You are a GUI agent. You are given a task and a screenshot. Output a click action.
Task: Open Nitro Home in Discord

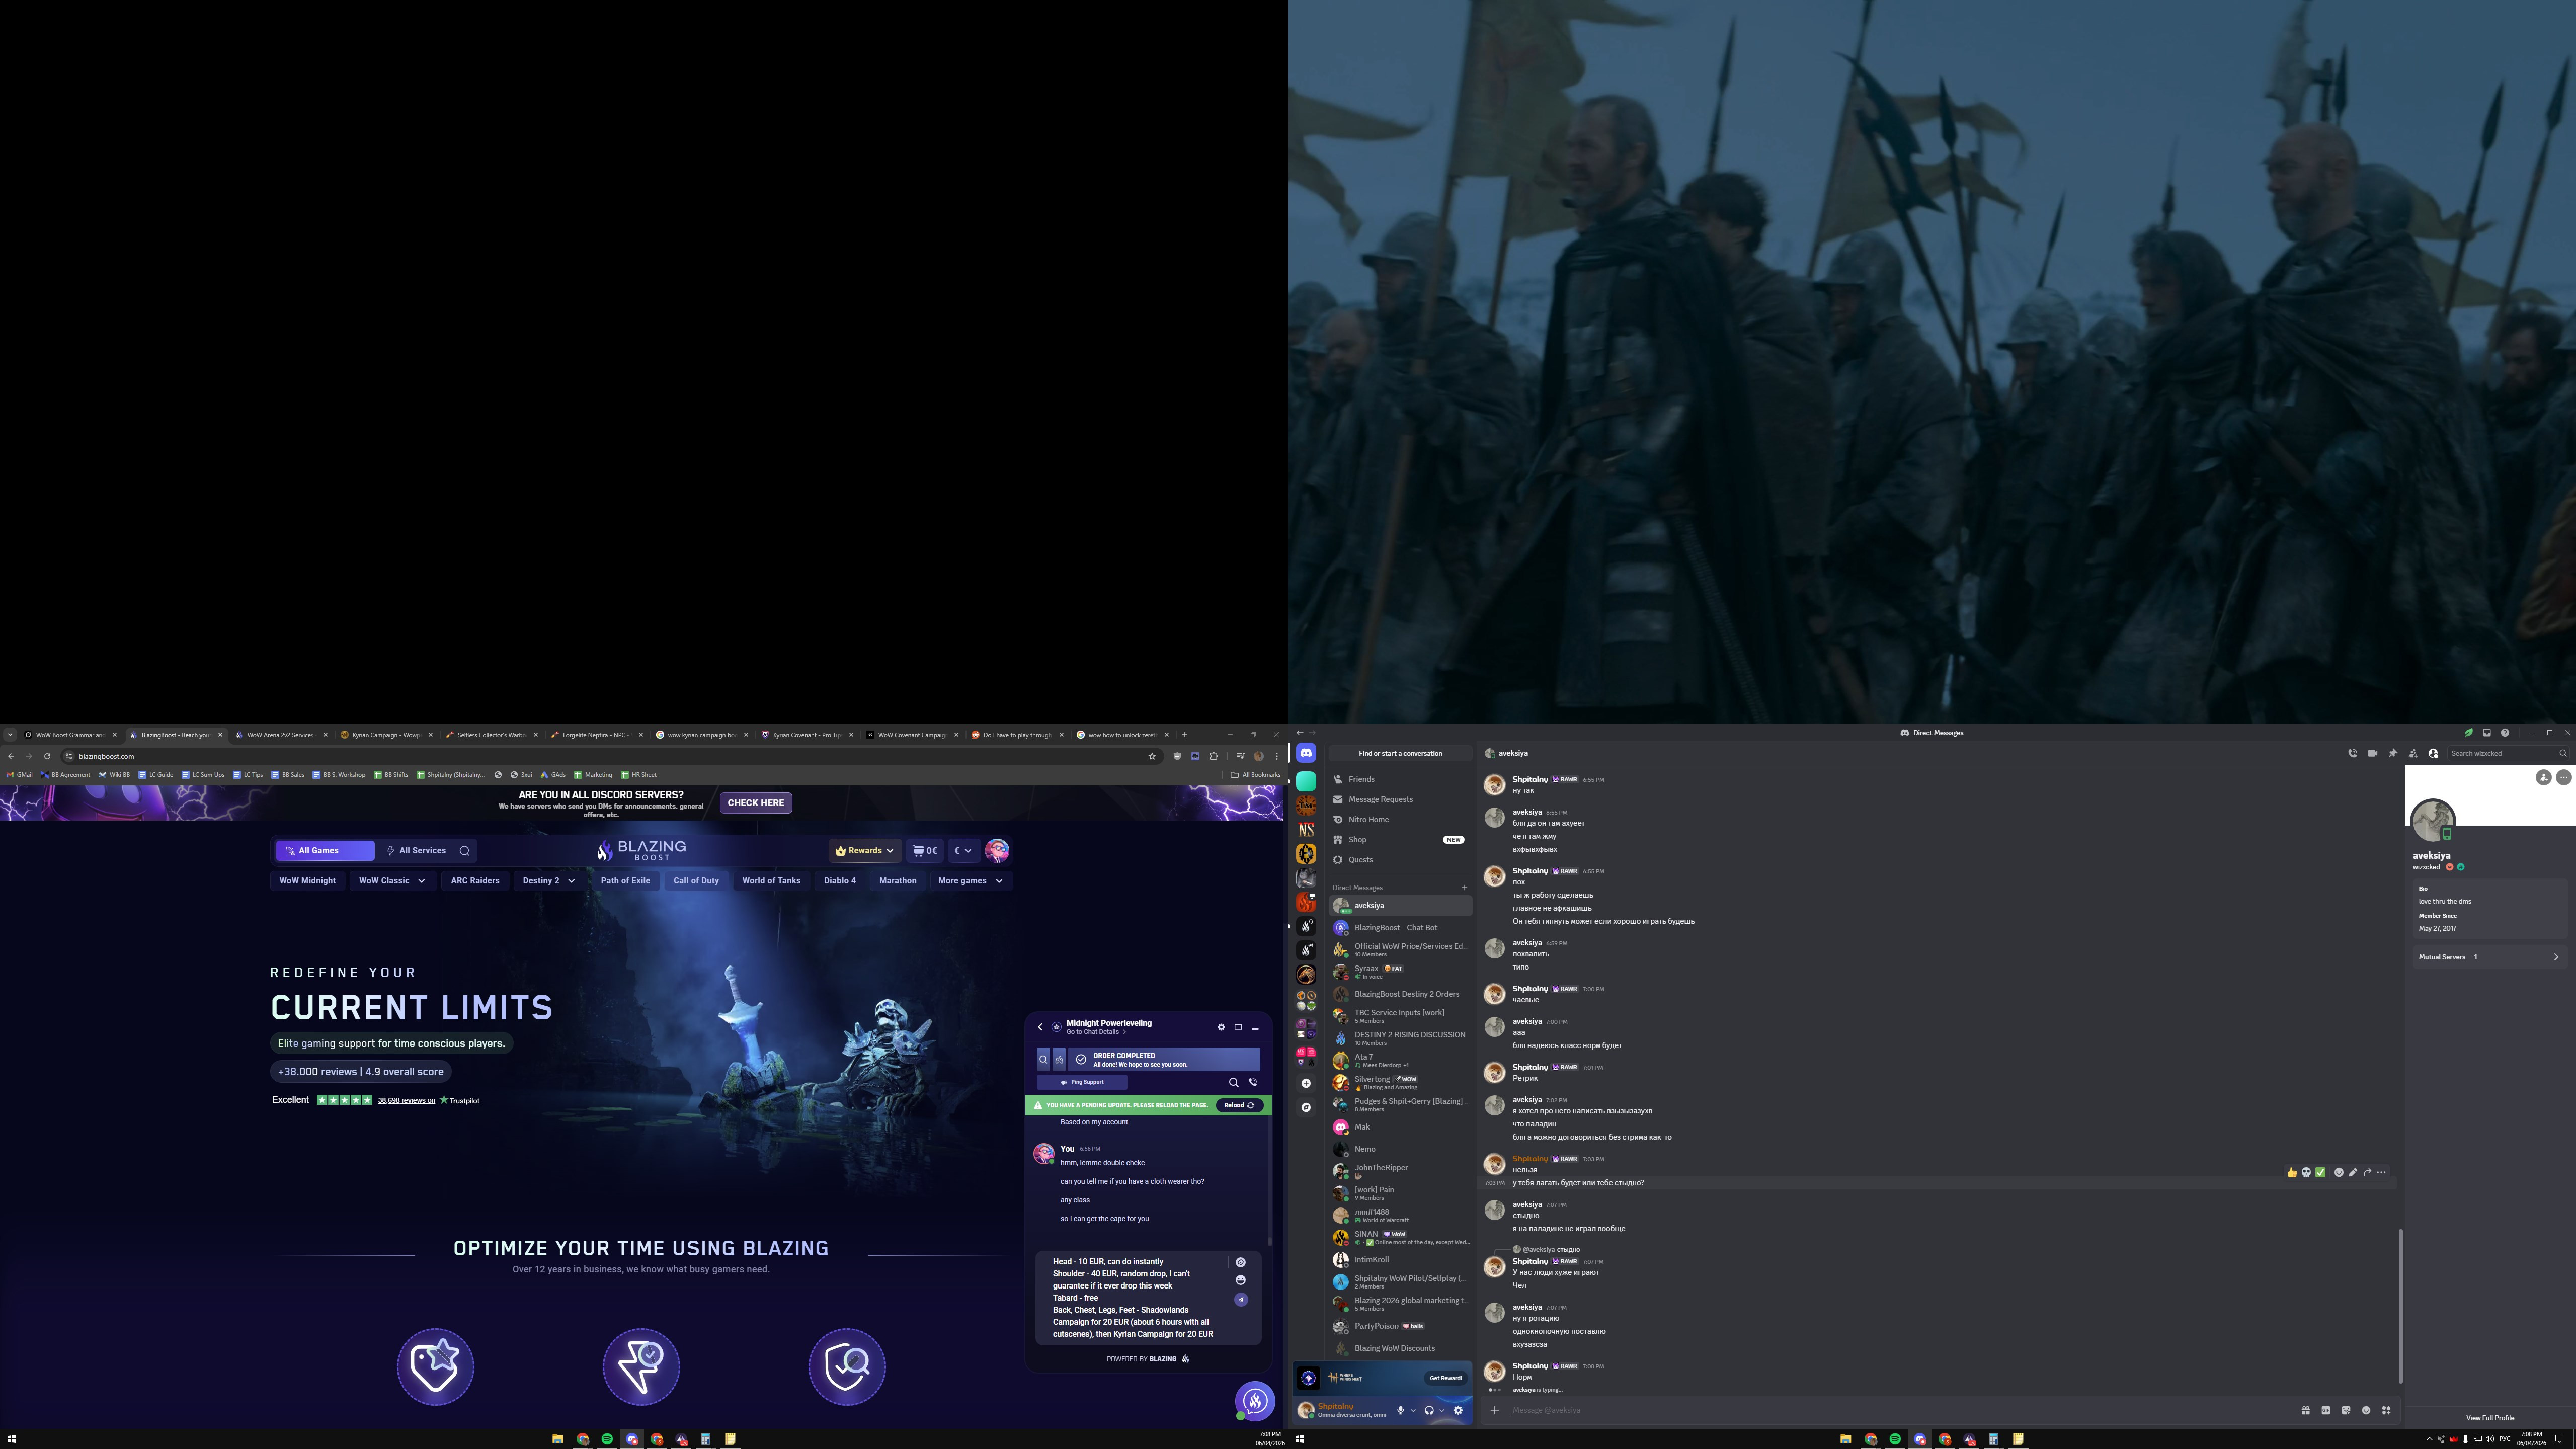1400,819
